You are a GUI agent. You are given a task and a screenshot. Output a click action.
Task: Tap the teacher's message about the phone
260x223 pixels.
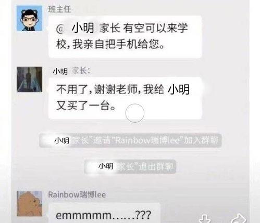(125, 36)
